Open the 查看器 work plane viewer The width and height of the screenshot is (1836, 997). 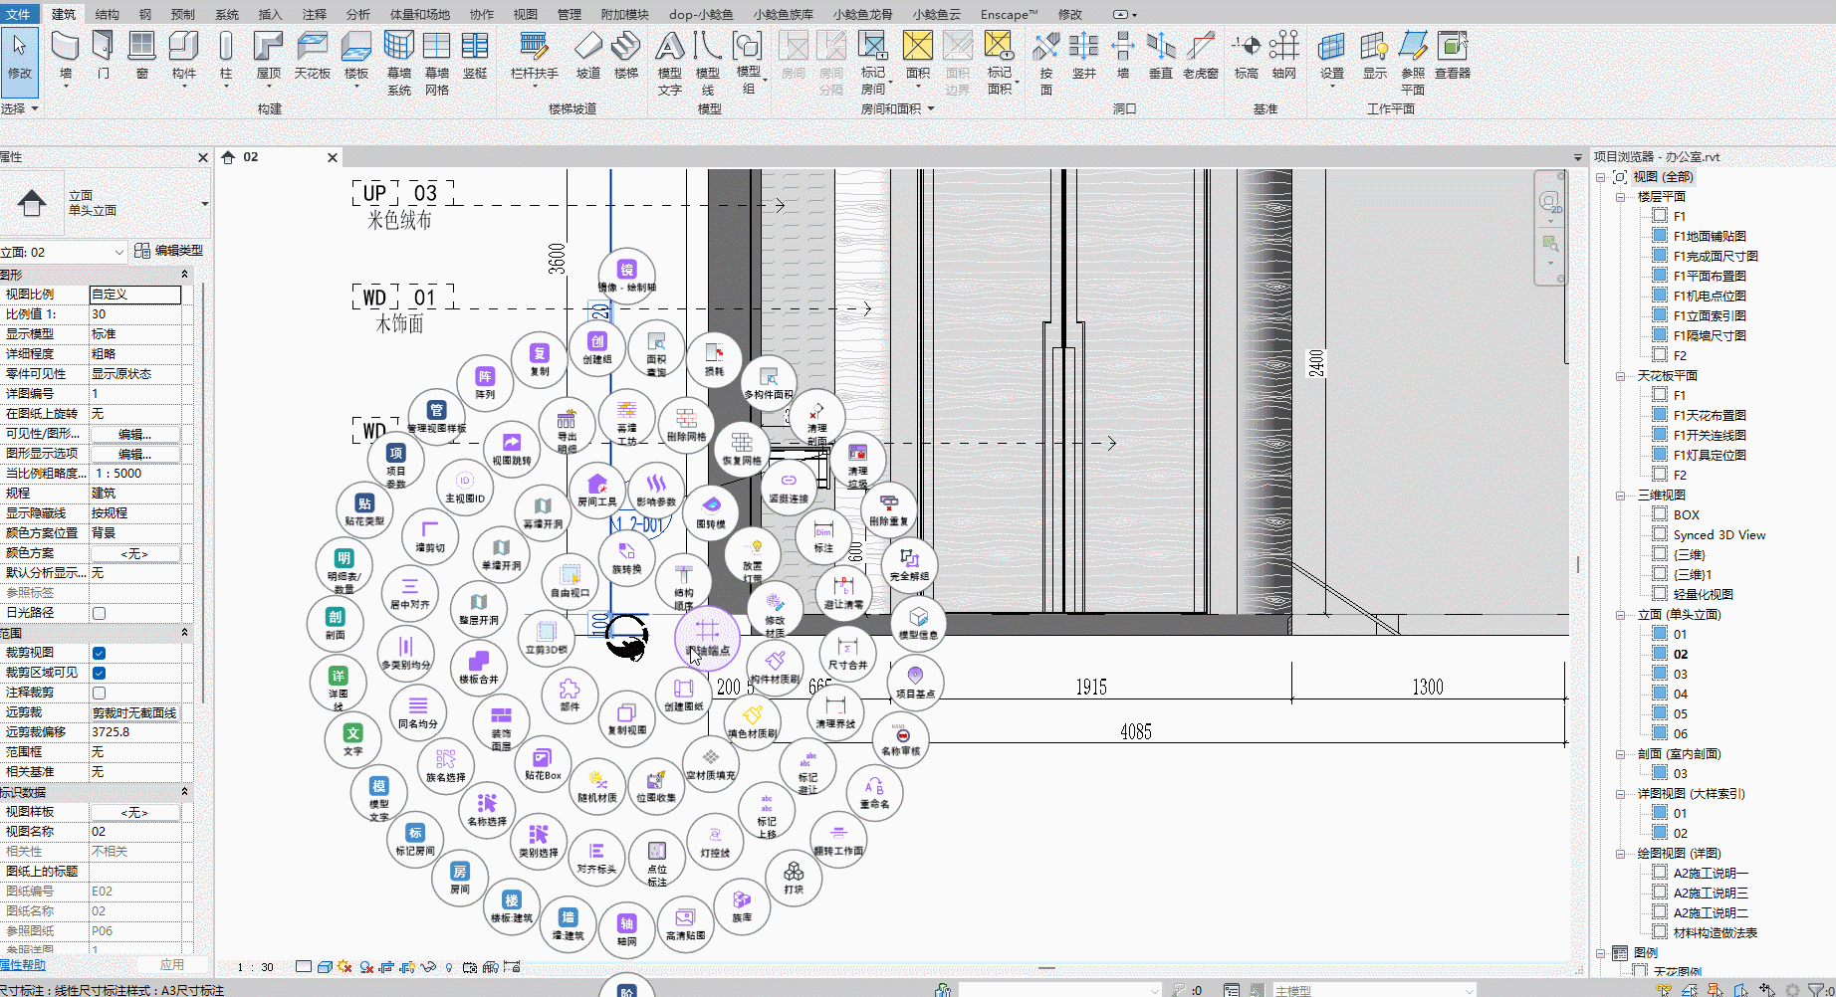pyautogui.click(x=1453, y=55)
